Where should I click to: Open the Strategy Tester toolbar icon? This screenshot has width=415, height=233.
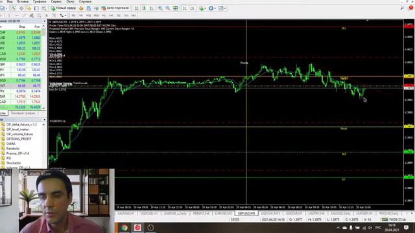tap(44, 8)
